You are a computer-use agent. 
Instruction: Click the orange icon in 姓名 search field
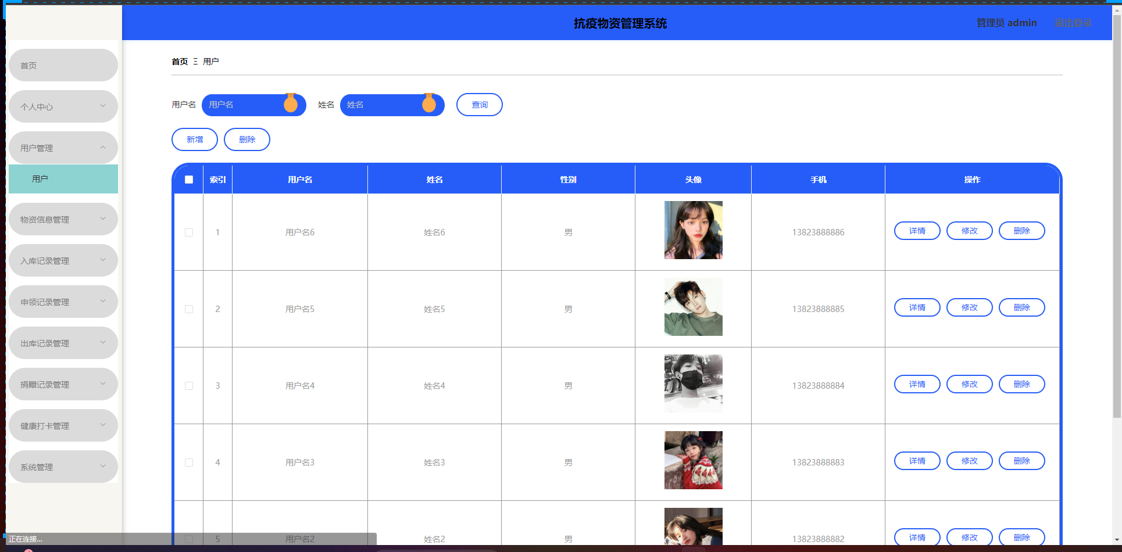tap(429, 104)
